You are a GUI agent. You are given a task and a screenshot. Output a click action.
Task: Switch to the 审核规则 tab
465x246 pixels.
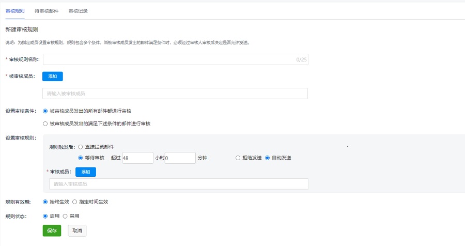[x=14, y=10]
